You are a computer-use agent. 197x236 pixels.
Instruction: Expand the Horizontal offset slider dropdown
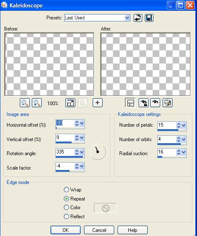coord(82,123)
